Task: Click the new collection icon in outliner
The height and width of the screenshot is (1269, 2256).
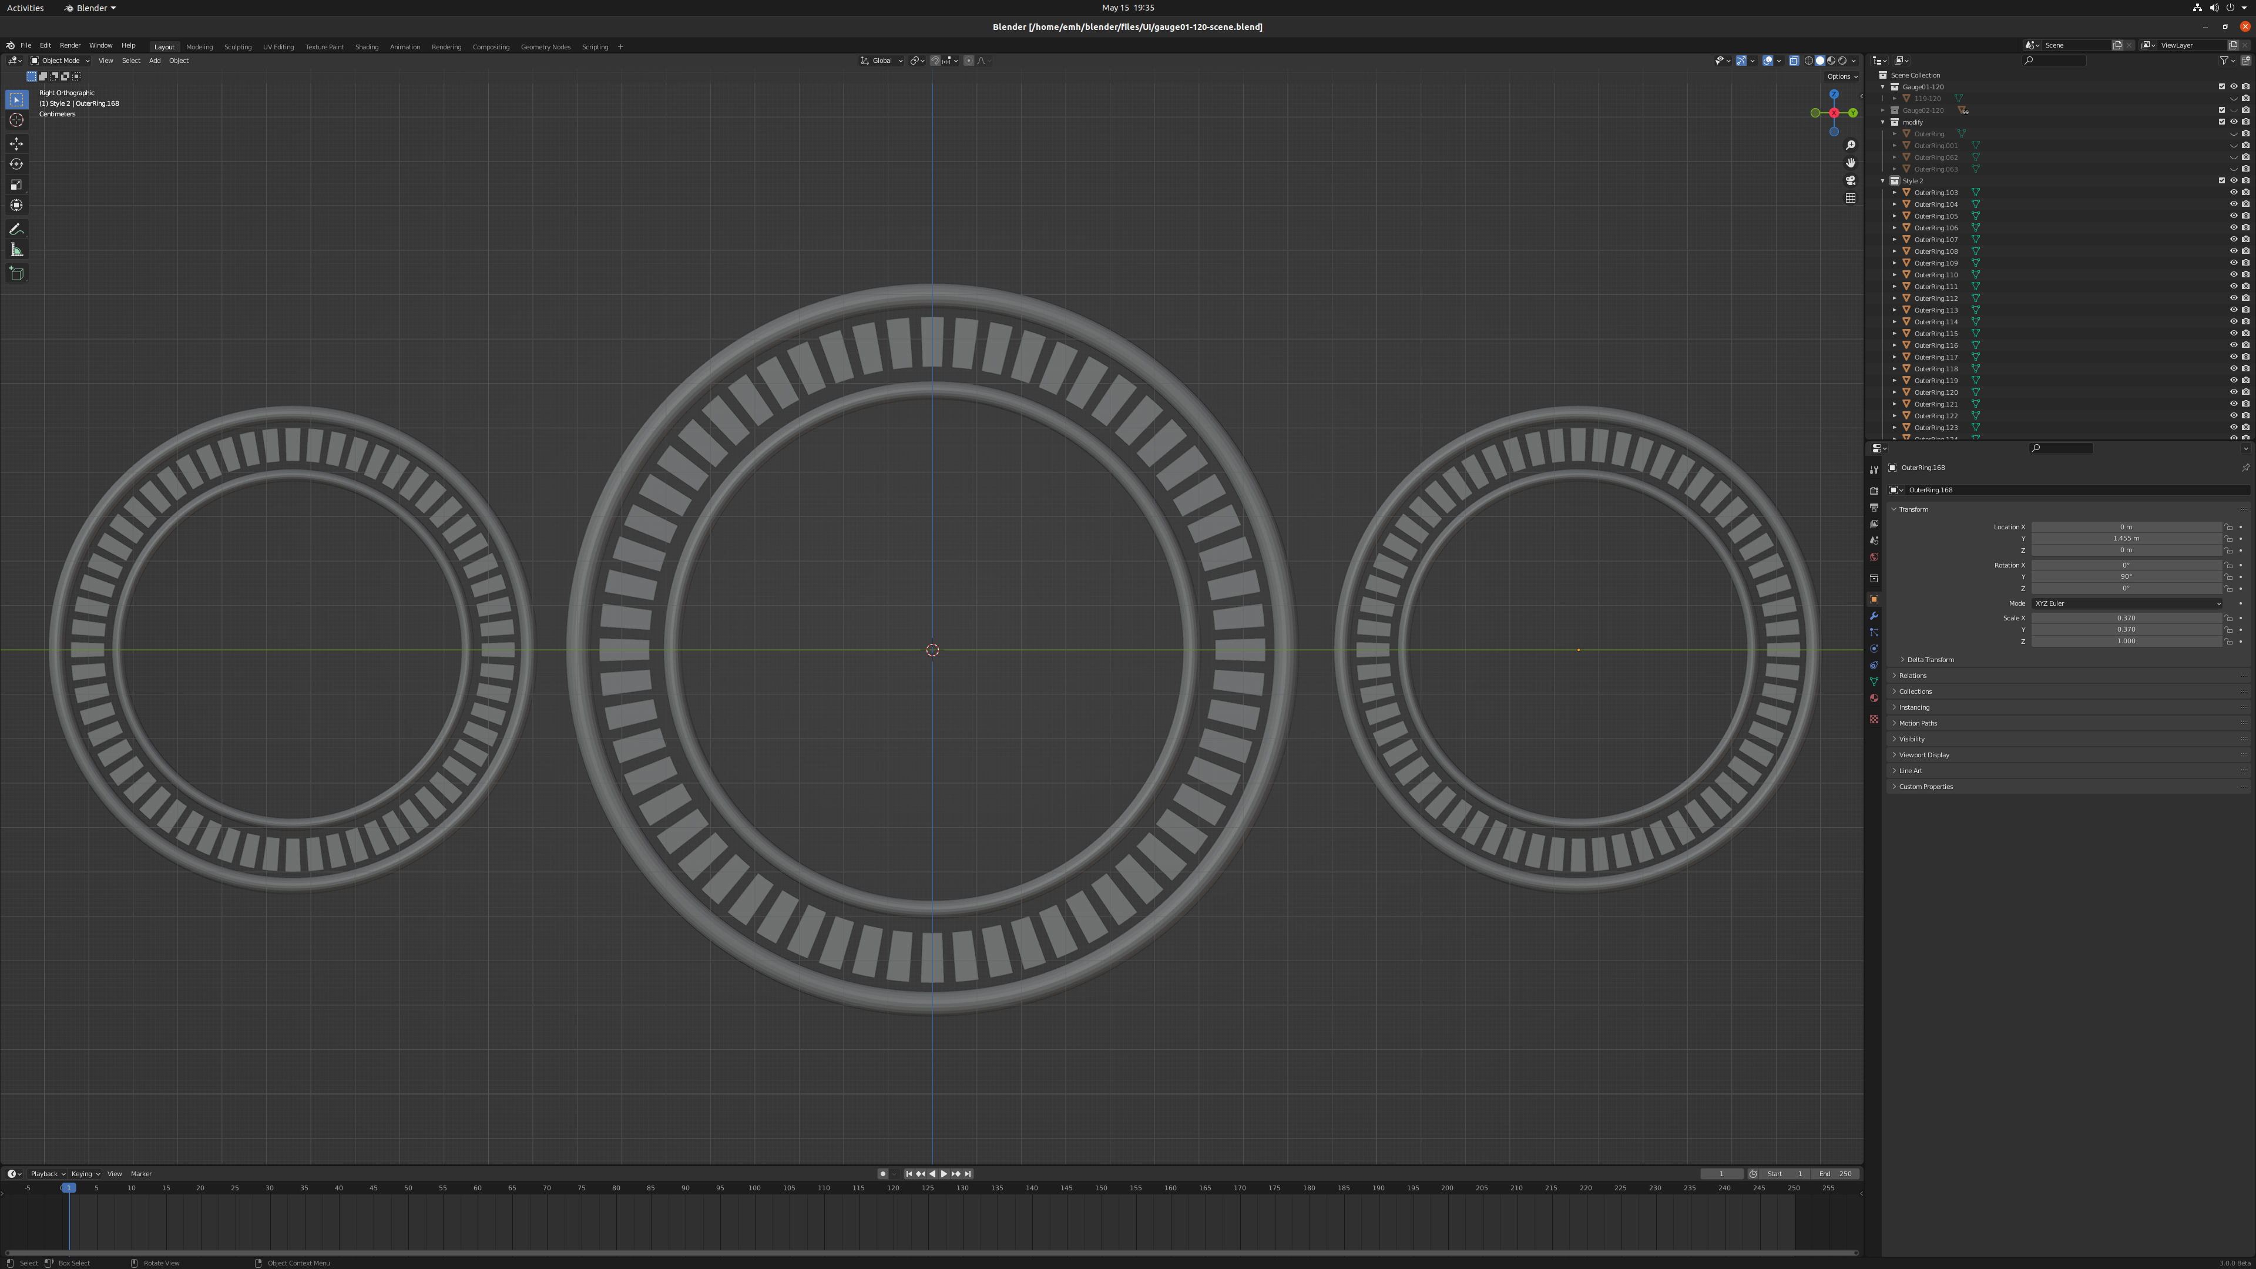Action: point(2245,61)
